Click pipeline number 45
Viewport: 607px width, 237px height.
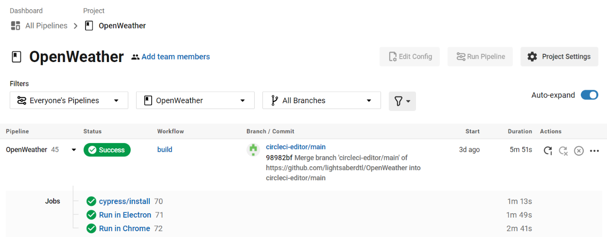[55, 150]
